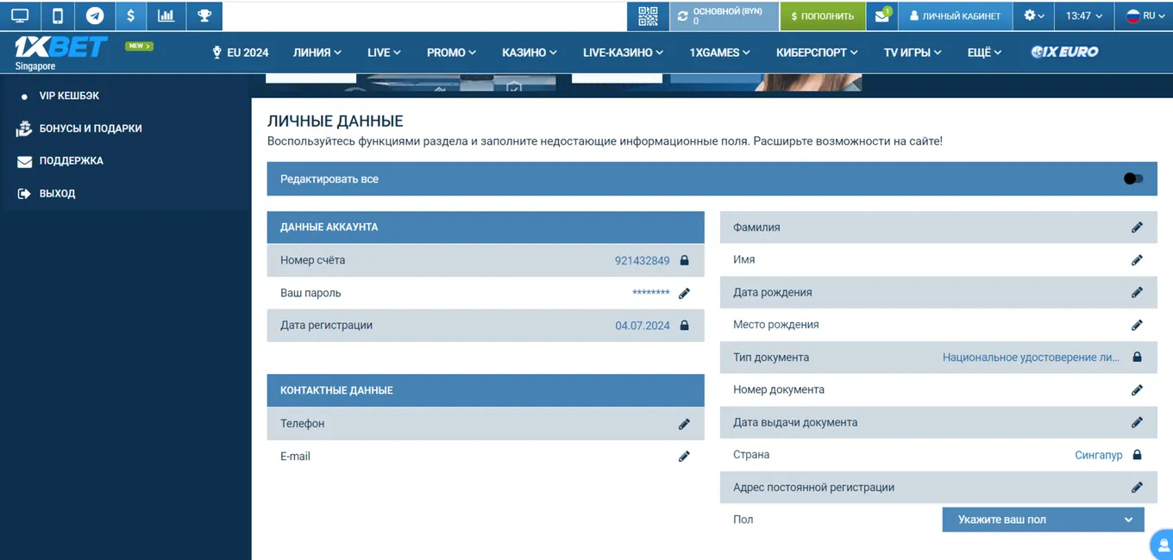Edit the Телефон field pencil icon

[x=684, y=424]
